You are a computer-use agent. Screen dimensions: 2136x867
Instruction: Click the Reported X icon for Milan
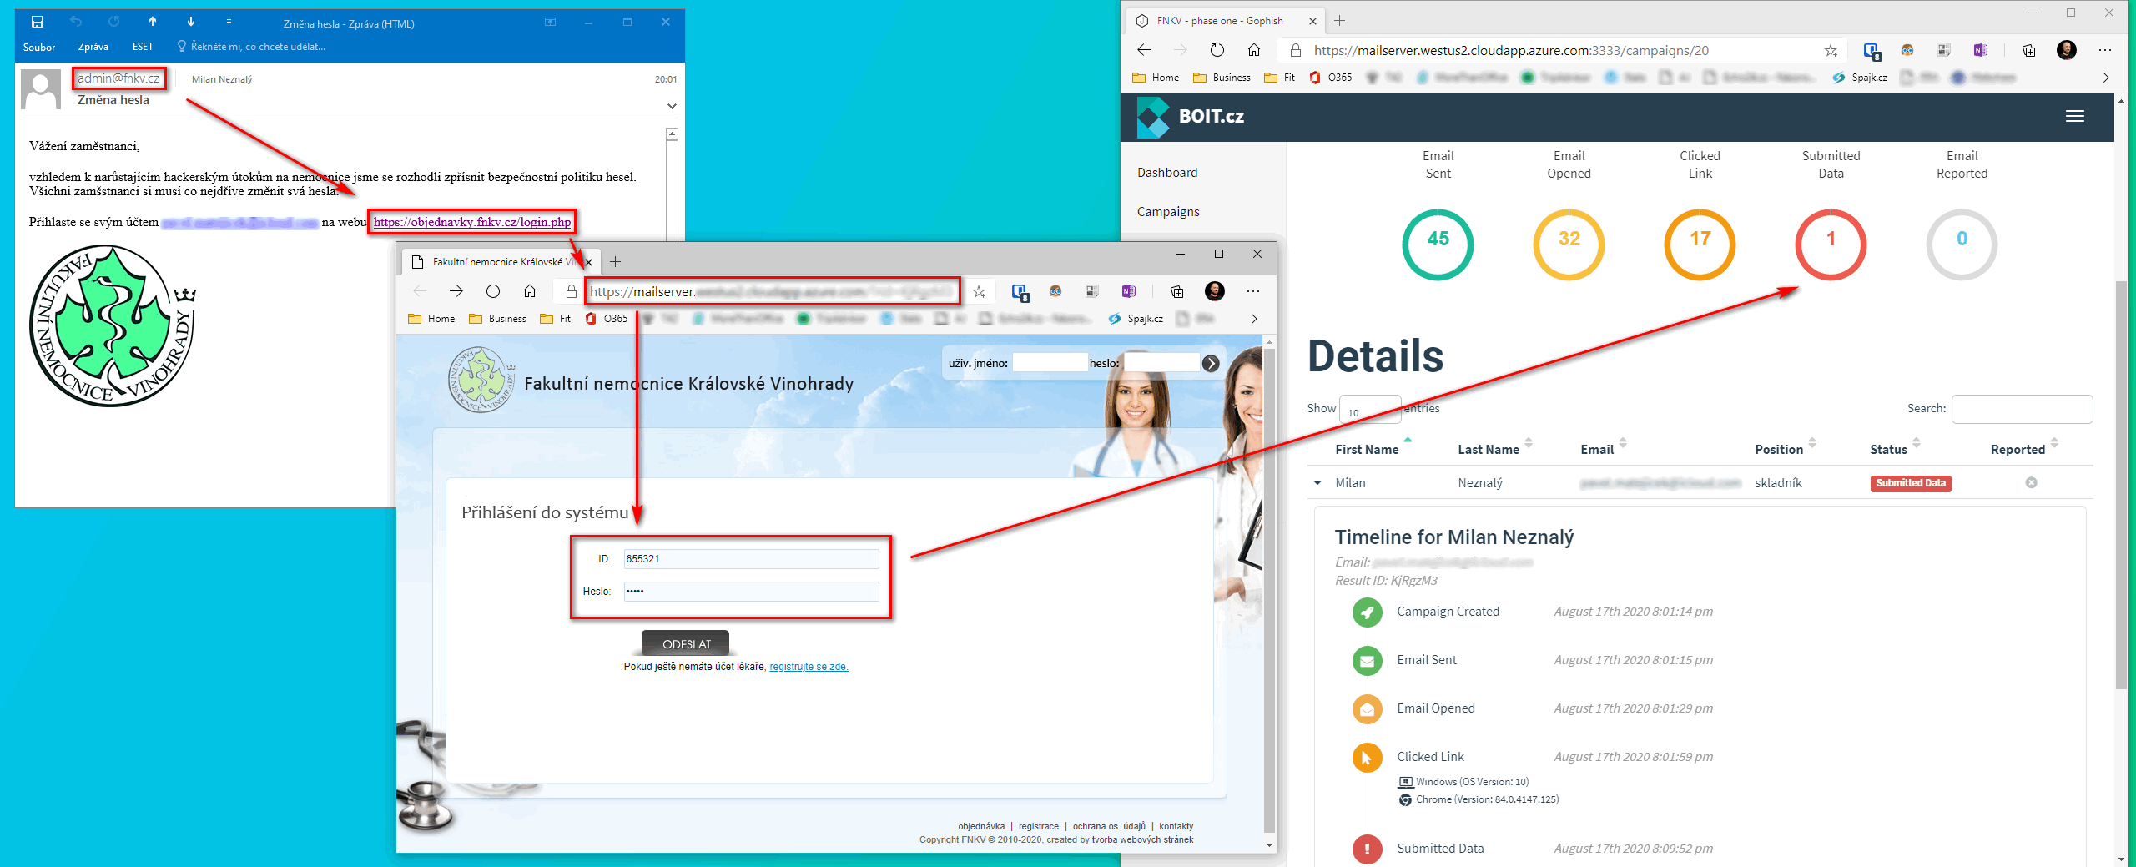[2032, 483]
